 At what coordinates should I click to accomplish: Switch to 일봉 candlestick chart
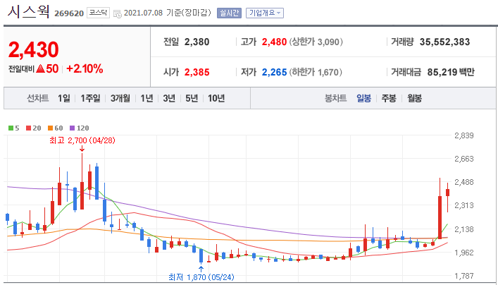(363, 98)
